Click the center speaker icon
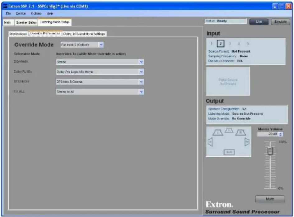294x217 pixels. coord(229,130)
